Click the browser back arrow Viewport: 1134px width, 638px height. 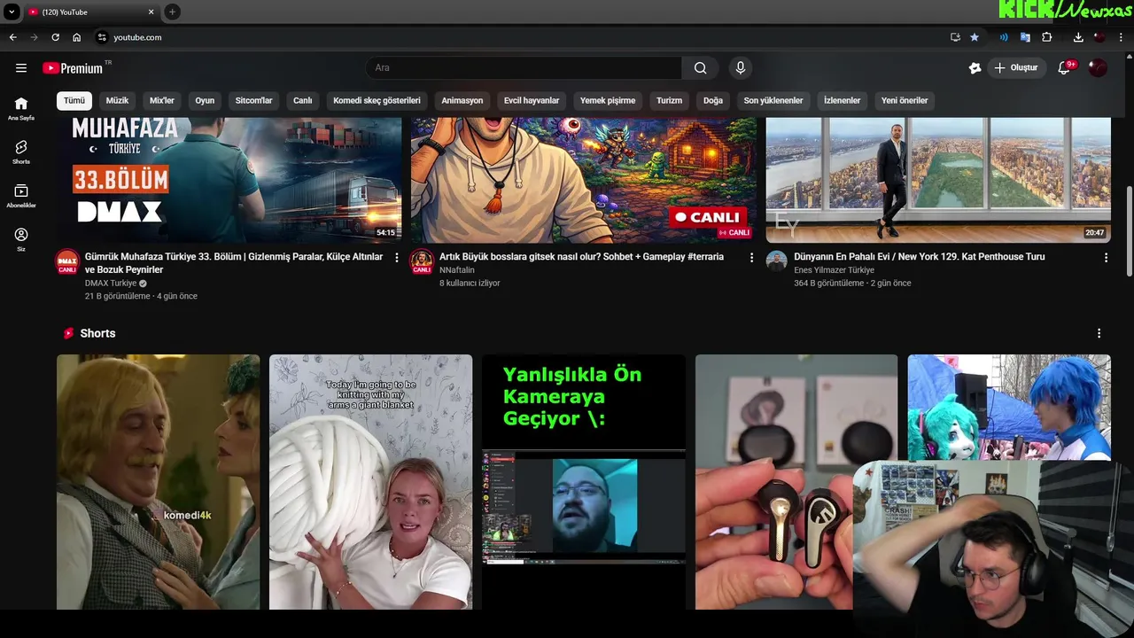[x=12, y=37]
